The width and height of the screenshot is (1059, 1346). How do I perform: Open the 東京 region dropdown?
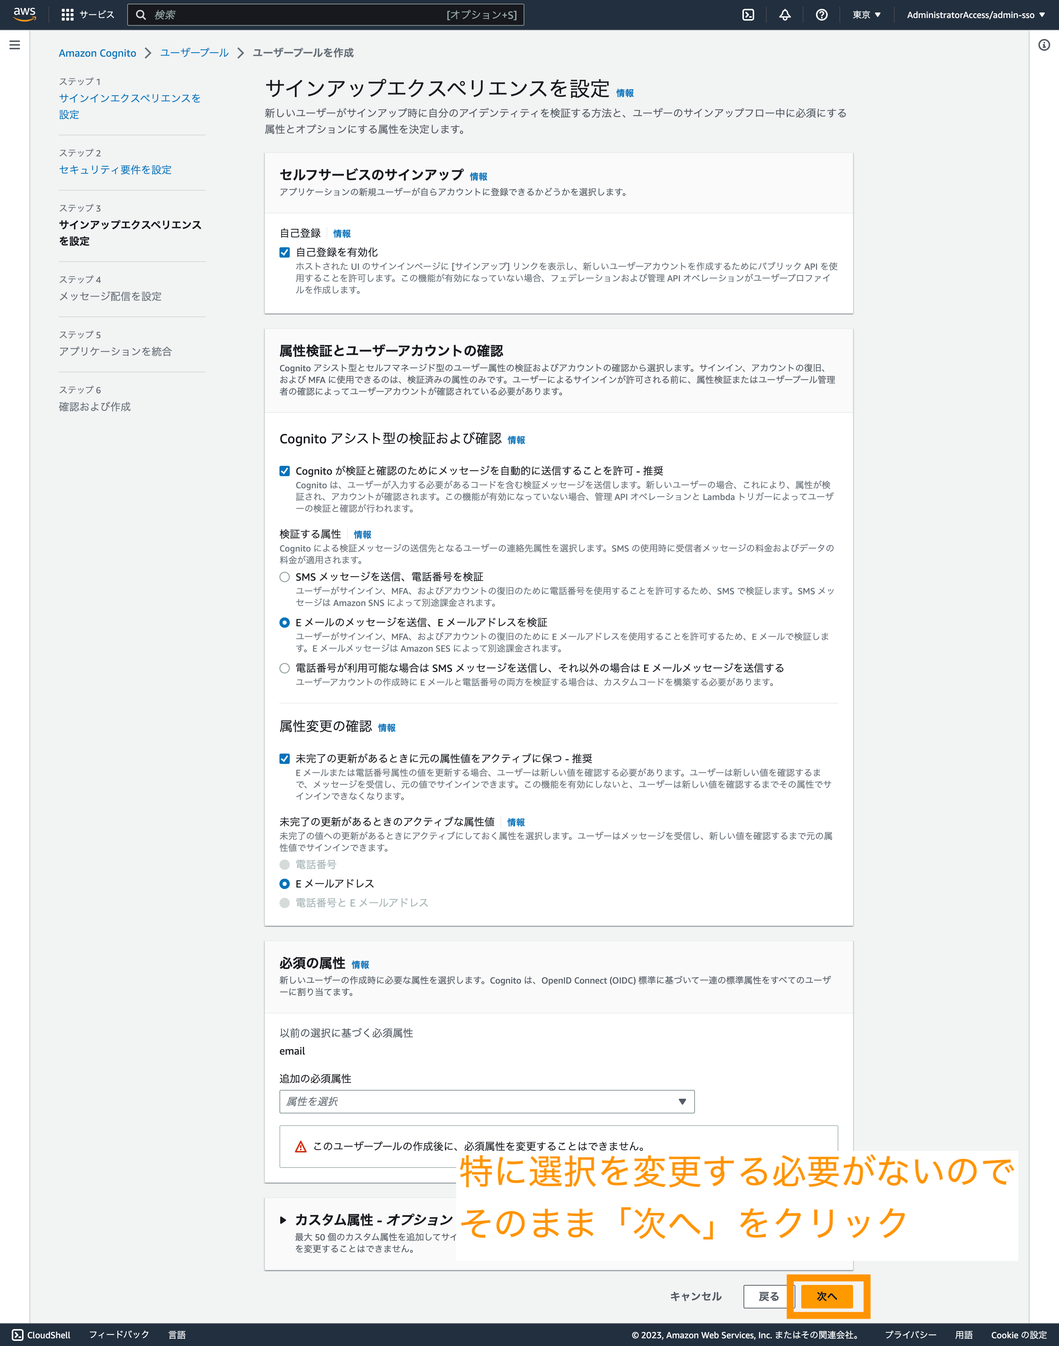866,15
